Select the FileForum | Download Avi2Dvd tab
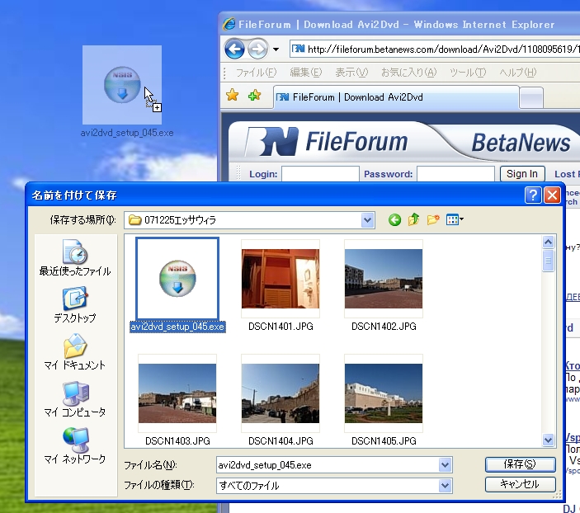Viewport: 580px width, 513px height. [396, 97]
